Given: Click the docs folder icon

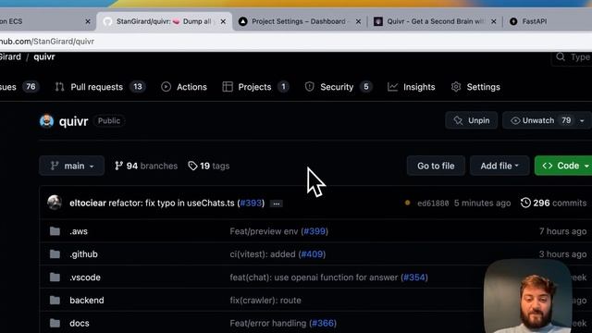Looking at the screenshot, I should 55,323.
